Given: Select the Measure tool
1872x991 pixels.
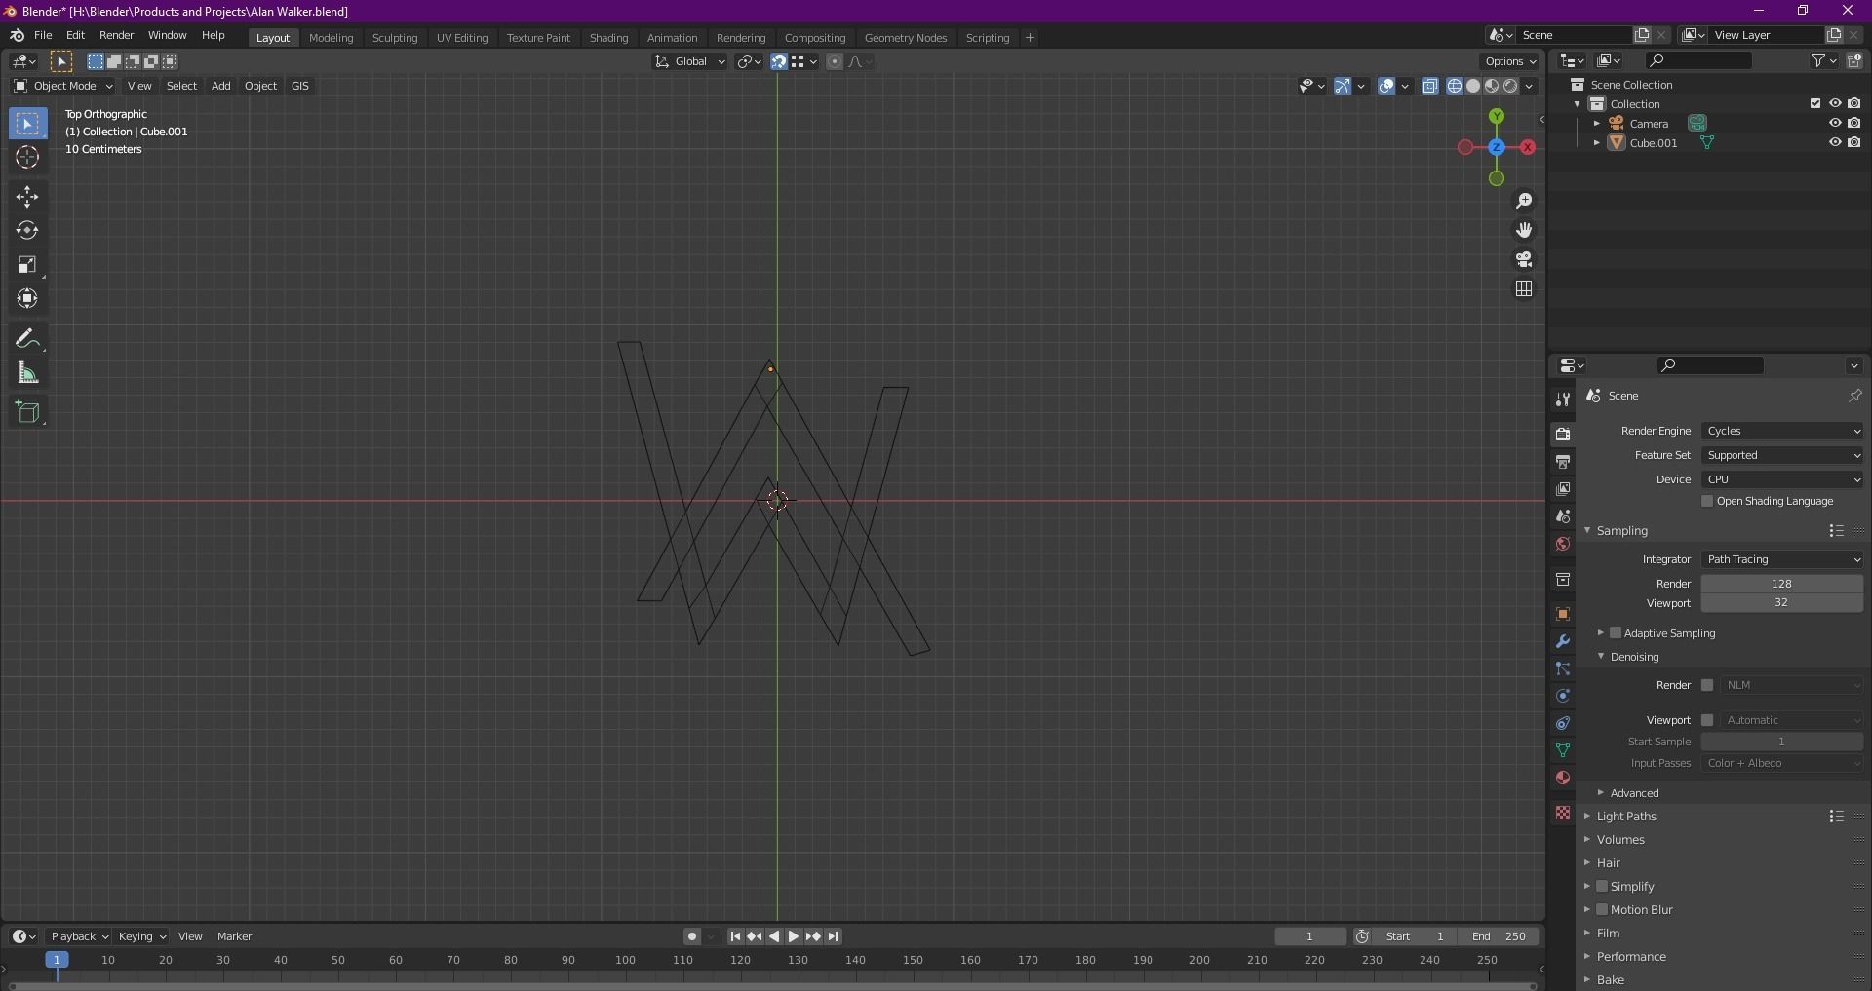Looking at the screenshot, I should point(27,373).
